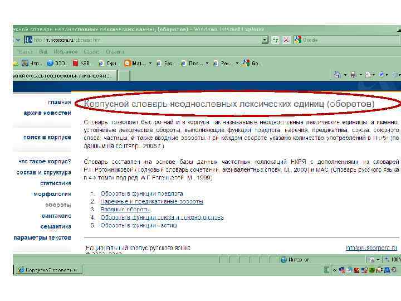This screenshot has width=401, height=301.
Task: Click the rightmost round tray icon
Action: click(394, 270)
